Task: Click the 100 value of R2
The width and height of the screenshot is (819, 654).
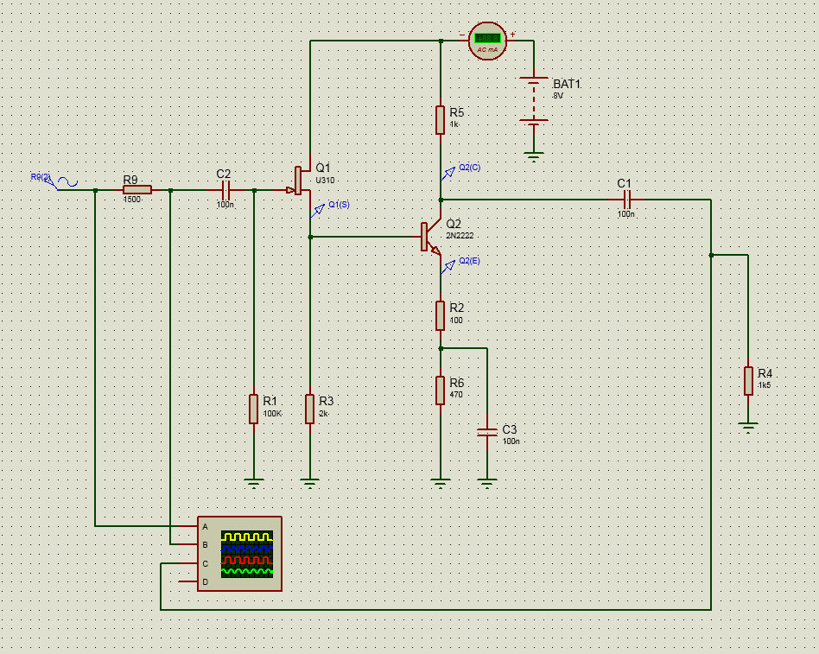Action: [456, 321]
